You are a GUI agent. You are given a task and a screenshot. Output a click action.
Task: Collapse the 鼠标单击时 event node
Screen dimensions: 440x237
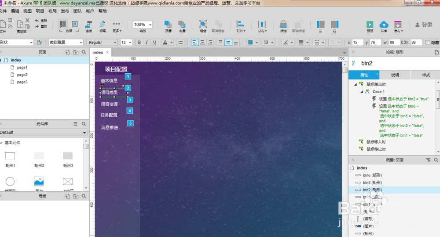click(356, 84)
